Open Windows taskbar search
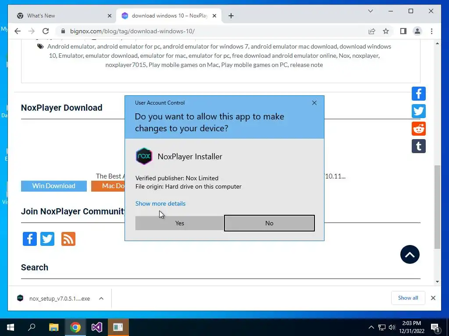The image size is (449, 336). pos(32,327)
